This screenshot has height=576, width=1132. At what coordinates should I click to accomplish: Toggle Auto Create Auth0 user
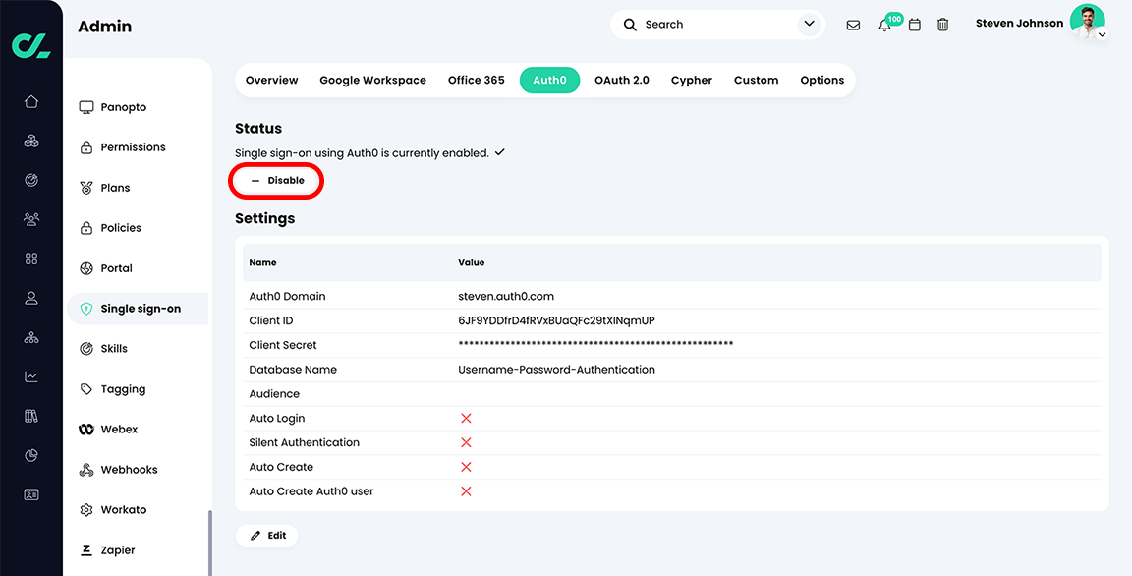pos(466,491)
